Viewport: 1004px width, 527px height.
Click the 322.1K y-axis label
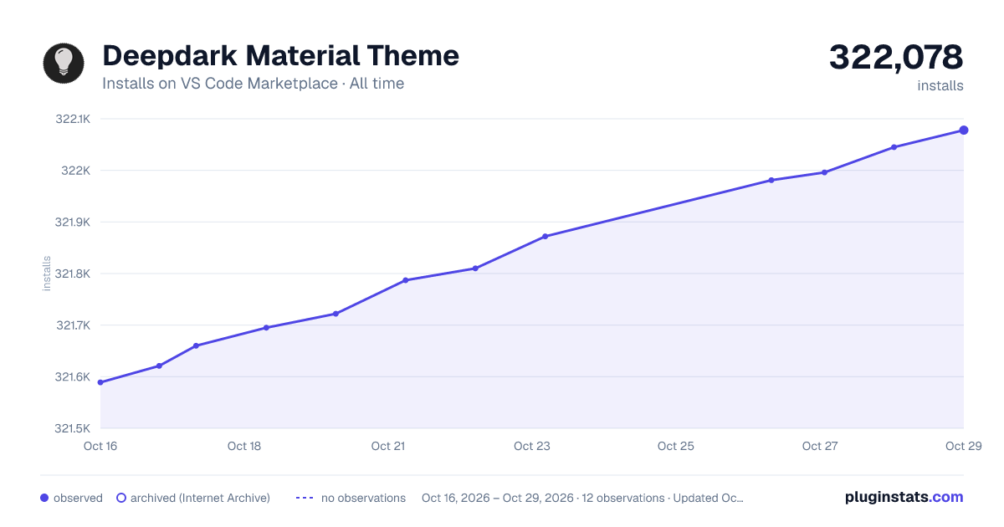[73, 119]
